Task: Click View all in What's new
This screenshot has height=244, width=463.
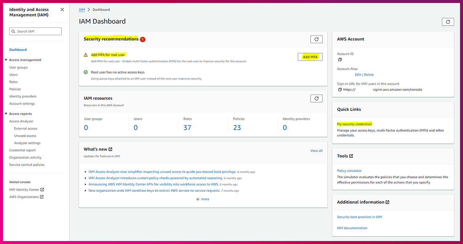Action: tap(317, 151)
